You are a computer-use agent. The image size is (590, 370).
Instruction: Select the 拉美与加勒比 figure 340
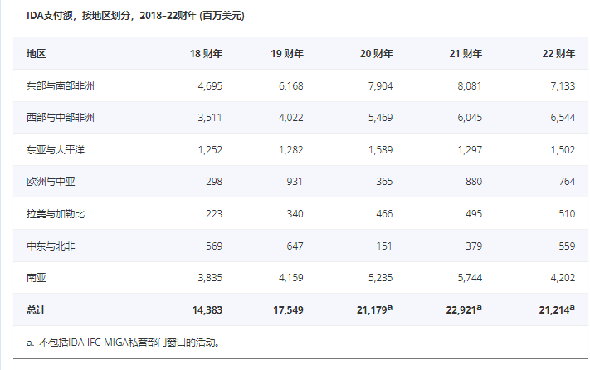click(x=295, y=214)
